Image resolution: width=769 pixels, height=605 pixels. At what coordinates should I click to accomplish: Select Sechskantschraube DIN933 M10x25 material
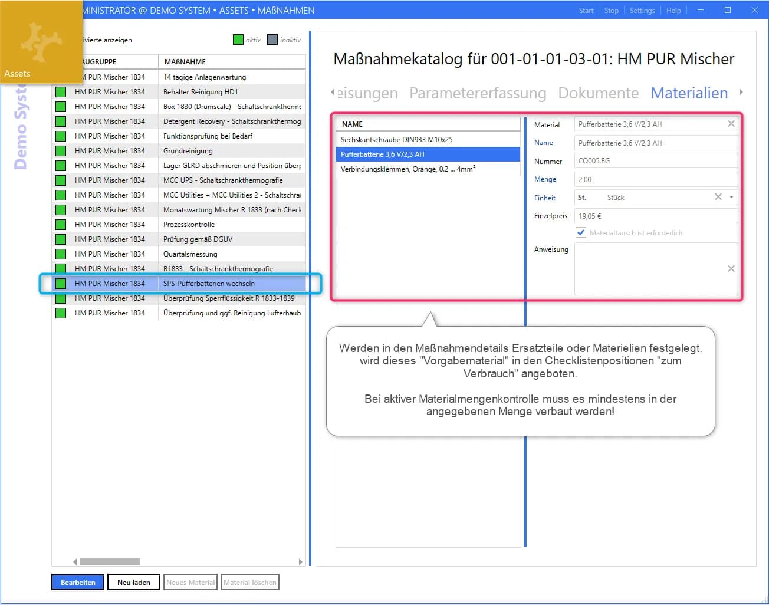pyautogui.click(x=396, y=140)
